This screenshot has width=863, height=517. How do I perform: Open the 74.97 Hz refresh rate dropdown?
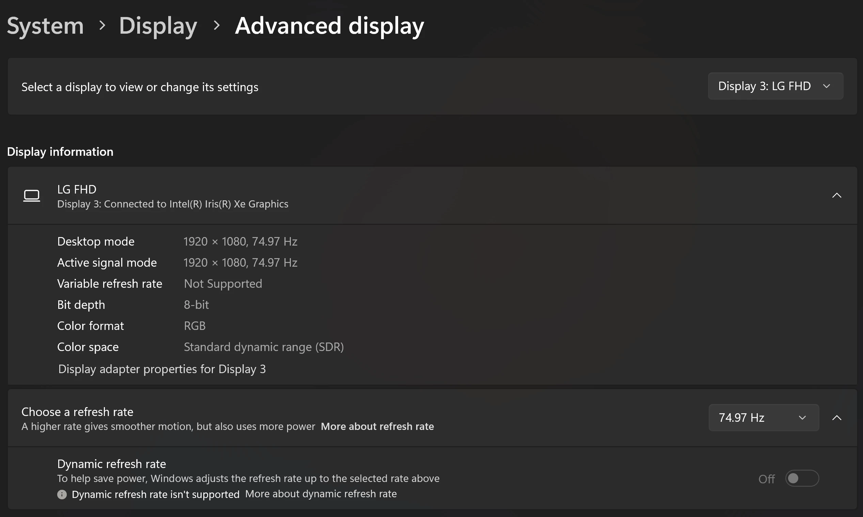(763, 418)
